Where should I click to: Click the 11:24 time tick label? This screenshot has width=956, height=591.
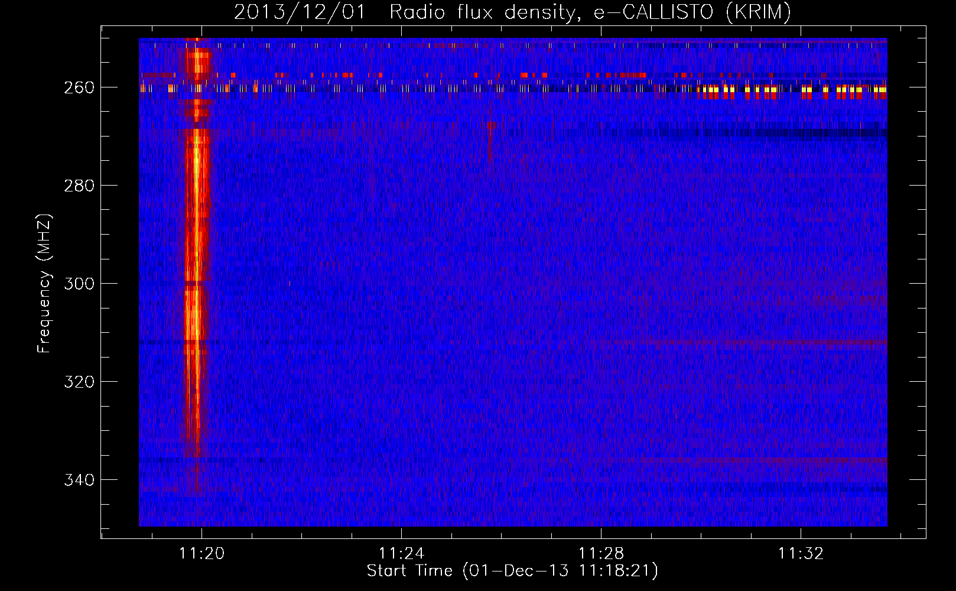[402, 553]
